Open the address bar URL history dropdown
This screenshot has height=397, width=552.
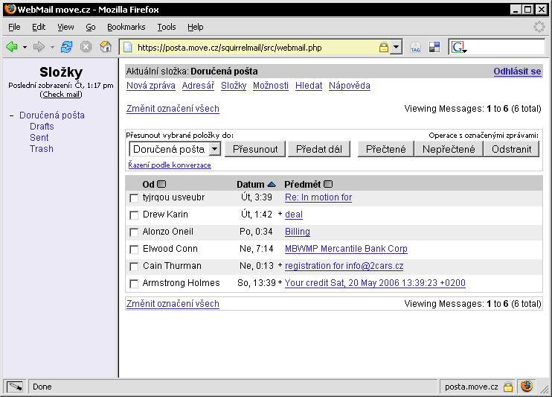tap(397, 47)
